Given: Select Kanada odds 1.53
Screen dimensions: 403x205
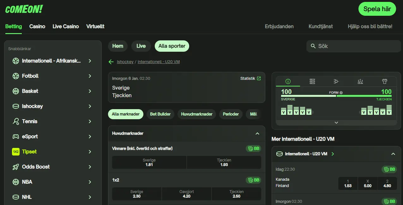Looking at the screenshot, I should point(348,183).
